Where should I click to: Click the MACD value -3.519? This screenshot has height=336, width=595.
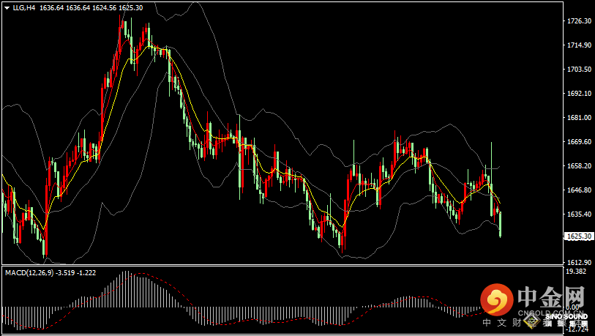point(65,272)
